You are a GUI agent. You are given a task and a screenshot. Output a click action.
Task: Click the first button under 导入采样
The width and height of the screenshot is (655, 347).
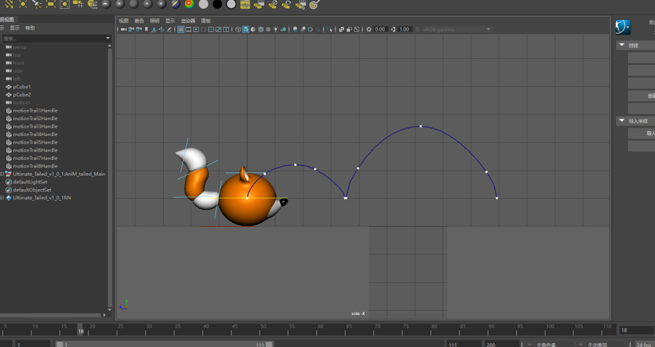point(641,134)
